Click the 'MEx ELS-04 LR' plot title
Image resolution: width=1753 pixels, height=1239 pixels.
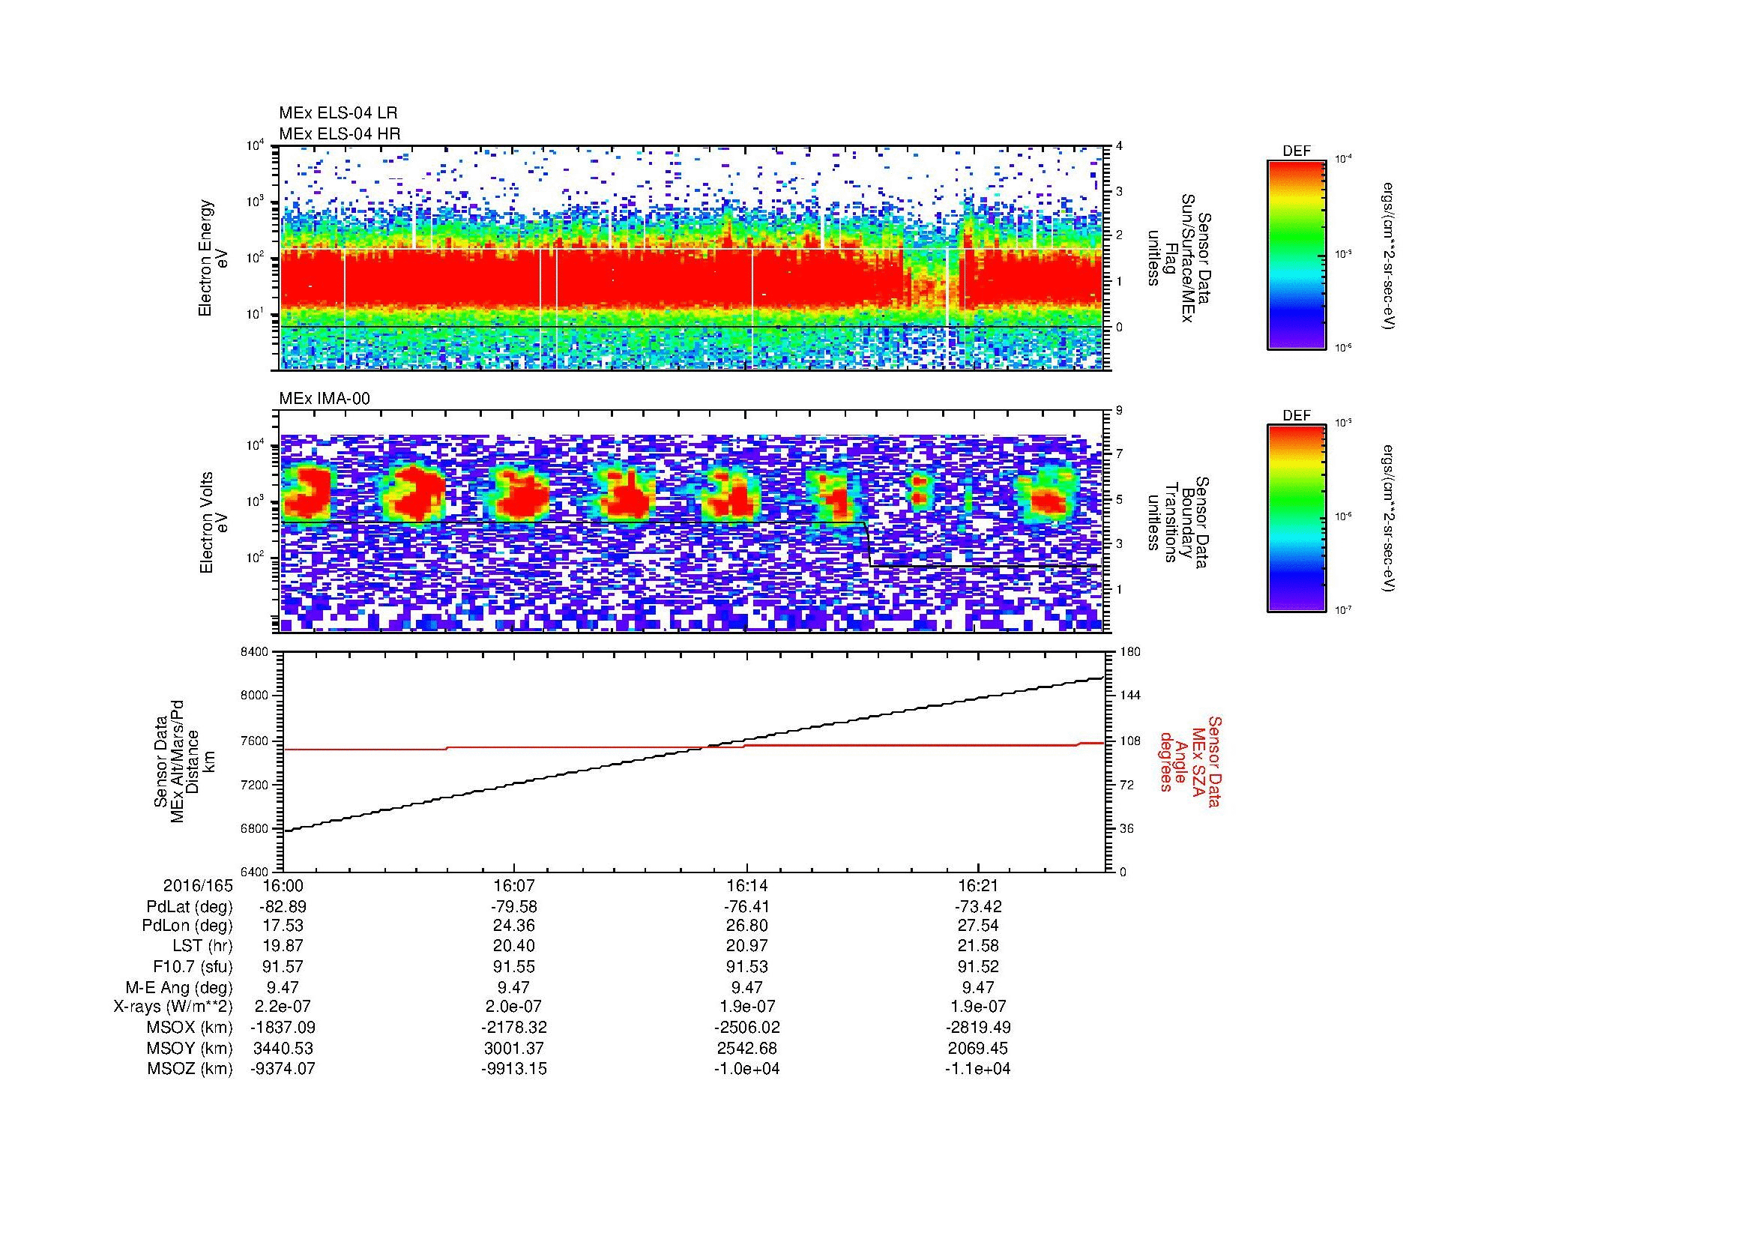coord(338,113)
